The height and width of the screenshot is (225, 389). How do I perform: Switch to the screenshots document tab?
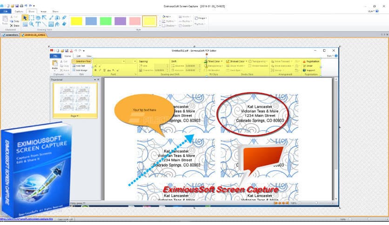[10, 35]
